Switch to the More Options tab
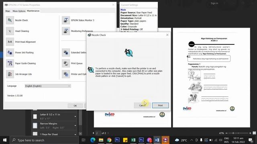This screenshot has height=144, width=257. (x=19, y=11)
